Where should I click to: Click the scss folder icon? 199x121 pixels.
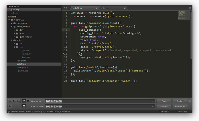17,47
